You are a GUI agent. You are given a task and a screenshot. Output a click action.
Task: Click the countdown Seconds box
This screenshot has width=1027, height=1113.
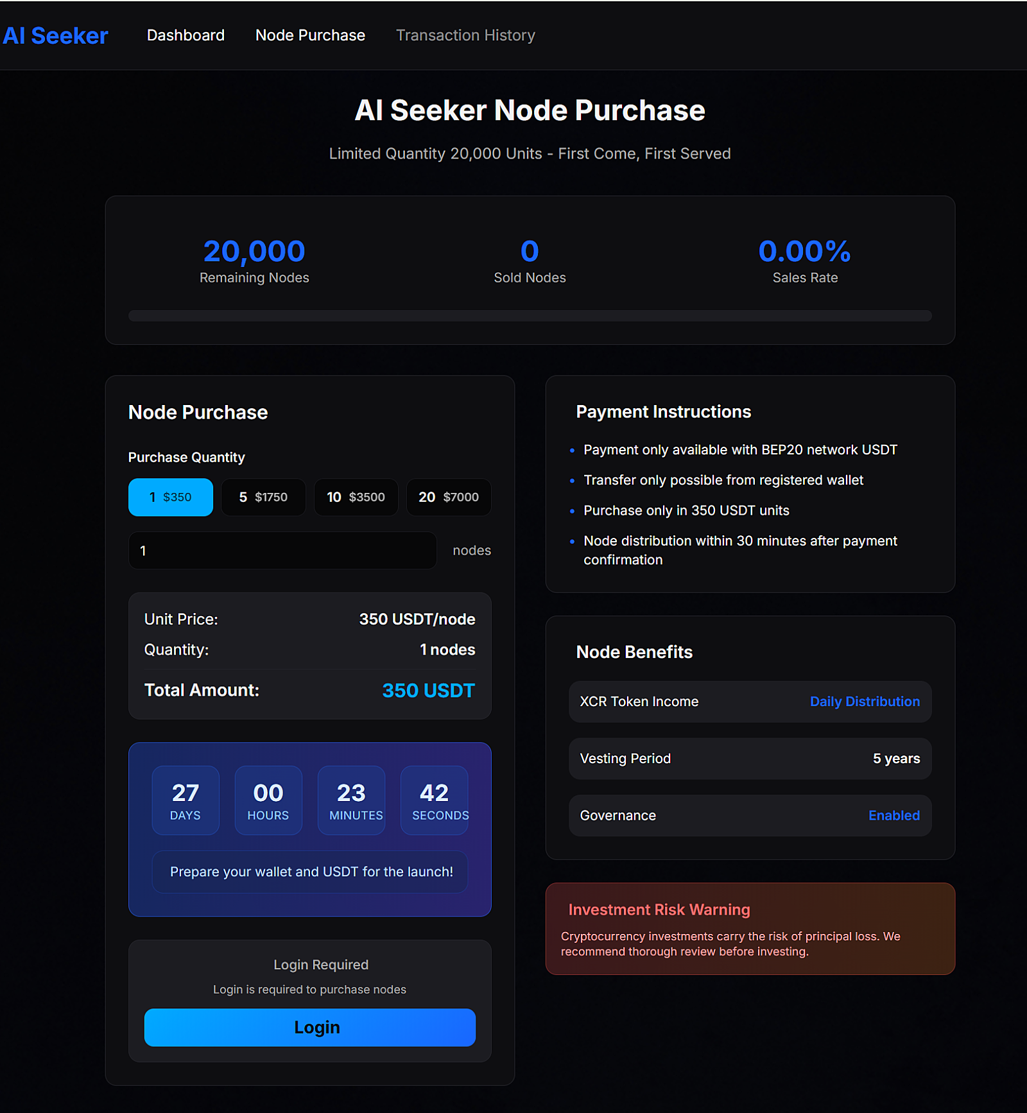(x=435, y=800)
